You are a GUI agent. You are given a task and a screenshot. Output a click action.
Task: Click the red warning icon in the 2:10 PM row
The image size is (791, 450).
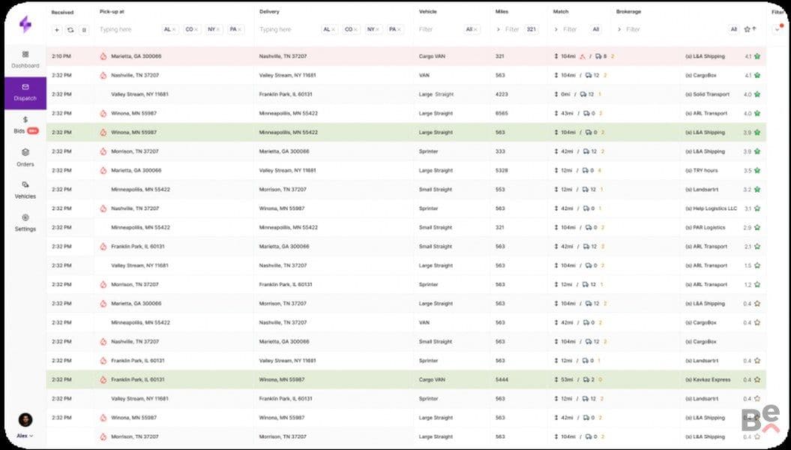[582, 56]
